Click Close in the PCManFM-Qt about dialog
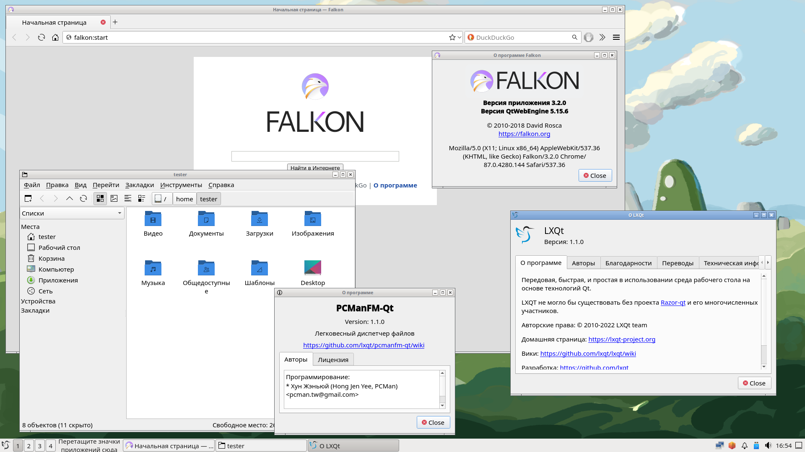The height and width of the screenshot is (452, 805). (433, 422)
